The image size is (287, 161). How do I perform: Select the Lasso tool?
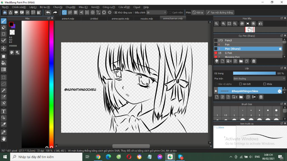4,84
